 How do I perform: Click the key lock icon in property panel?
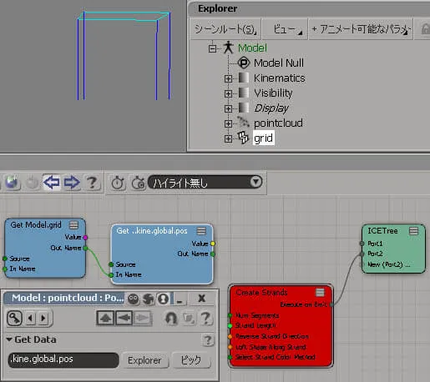click(x=14, y=318)
